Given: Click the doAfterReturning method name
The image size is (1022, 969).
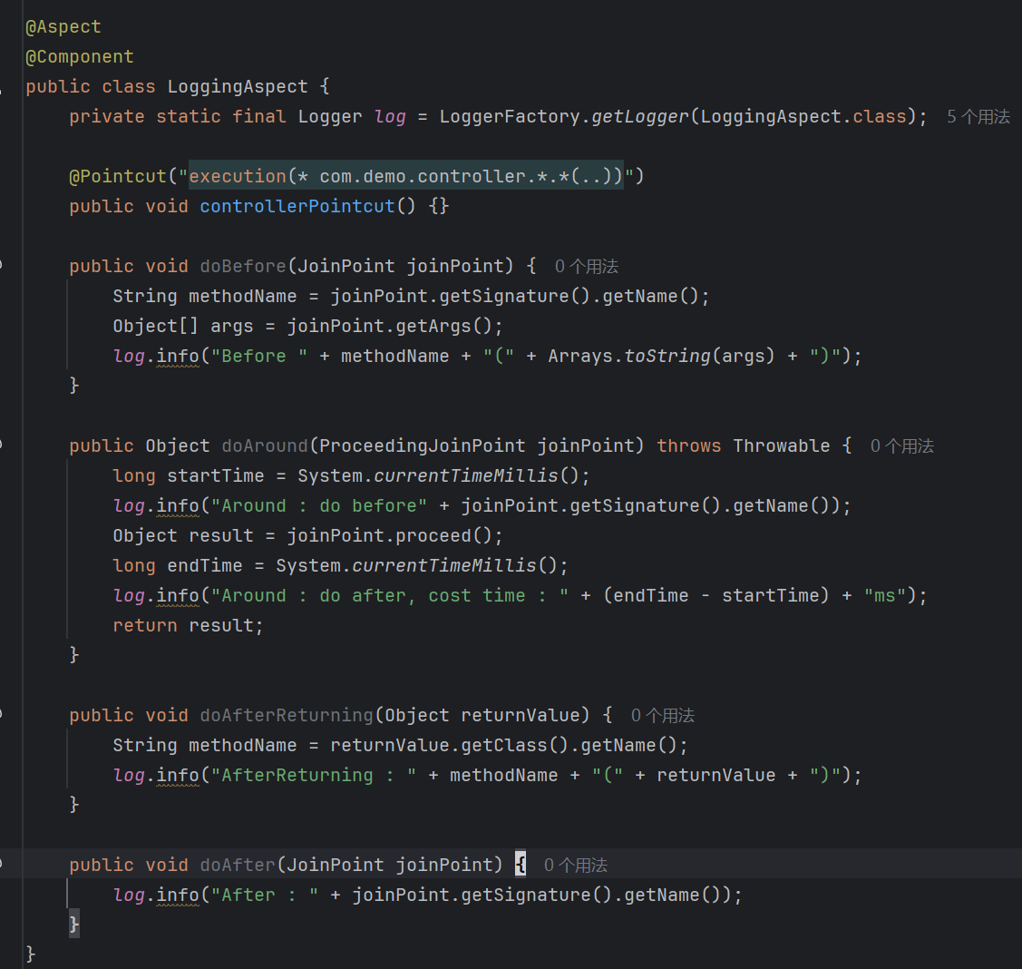Looking at the screenshot, I should click(287, 716).
